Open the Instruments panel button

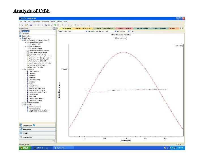[x=37, y=137]
